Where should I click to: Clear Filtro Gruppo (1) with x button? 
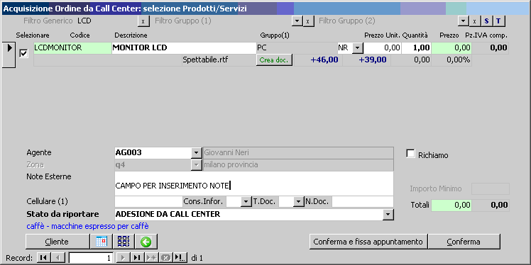click(x=308, y=21)
